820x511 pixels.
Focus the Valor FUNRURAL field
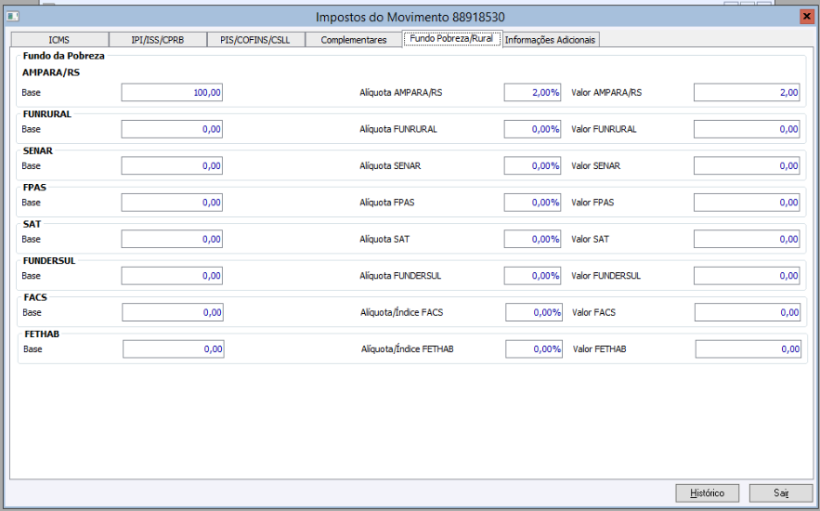747,129
